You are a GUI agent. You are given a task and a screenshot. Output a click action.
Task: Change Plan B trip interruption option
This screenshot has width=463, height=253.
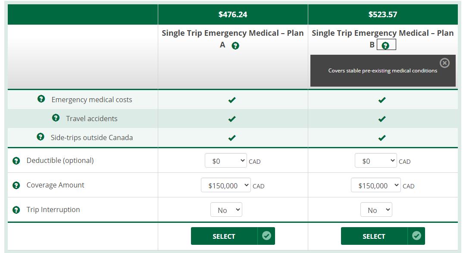point(376,210)
